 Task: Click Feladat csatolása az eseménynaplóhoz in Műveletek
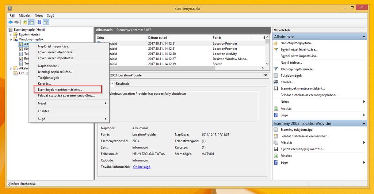(309, 95)
